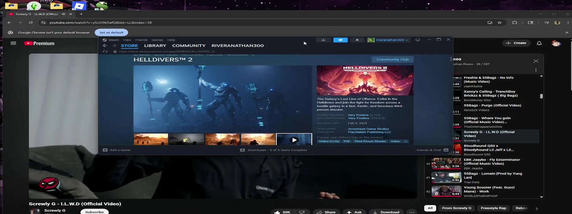
Task: Click the Steam logo menu
Action: point(111,40)
